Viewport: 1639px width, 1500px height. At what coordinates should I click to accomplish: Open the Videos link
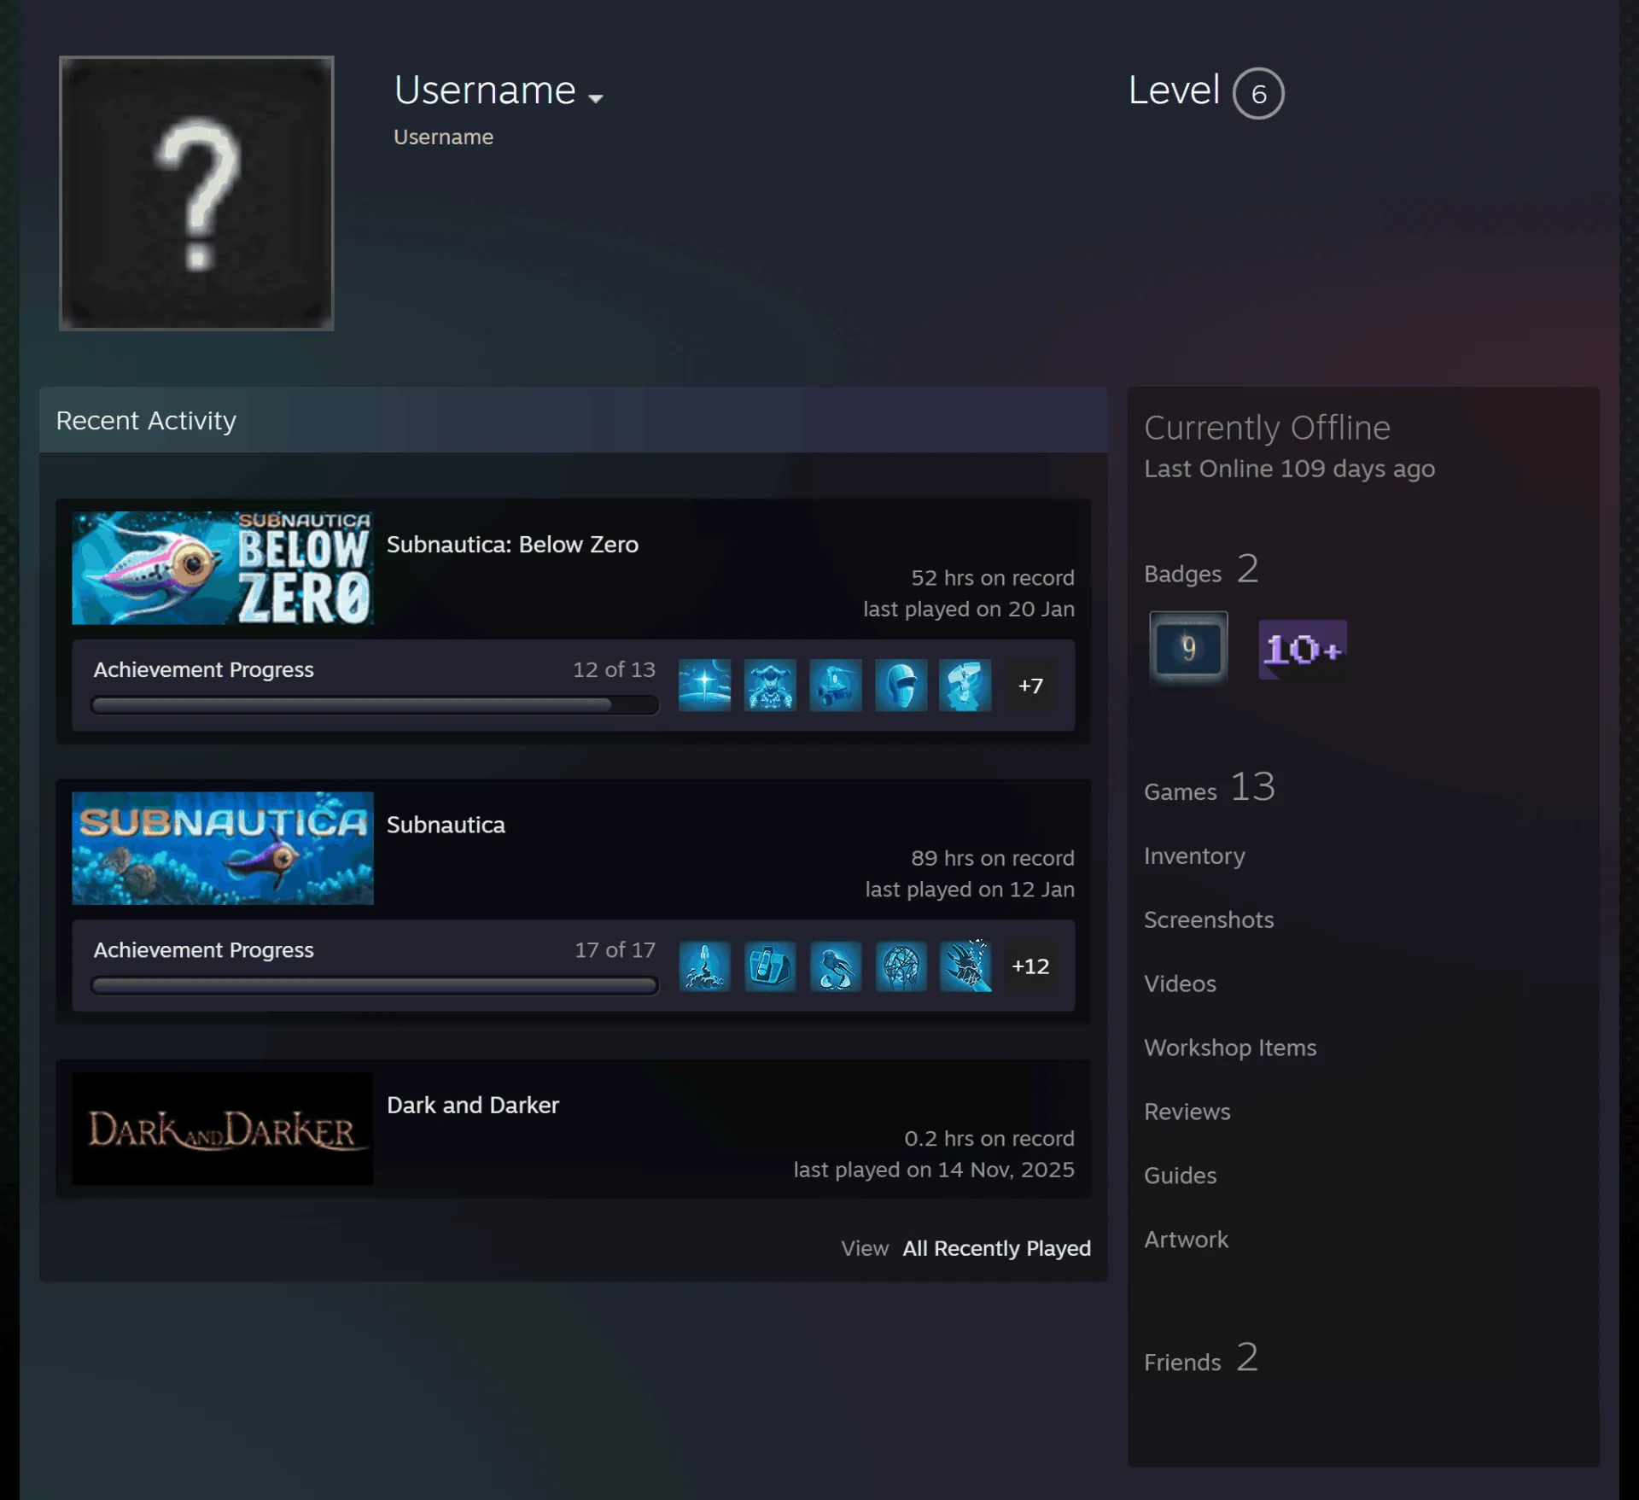1180,983
